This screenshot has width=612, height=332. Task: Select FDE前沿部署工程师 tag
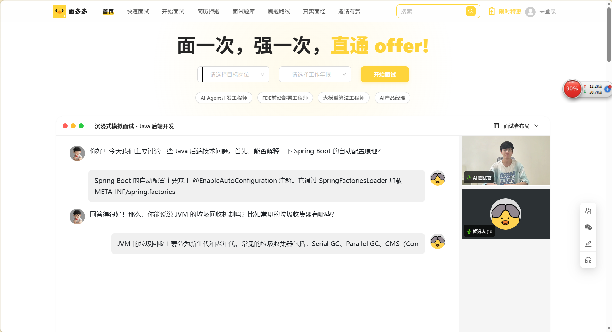[285, 98]
